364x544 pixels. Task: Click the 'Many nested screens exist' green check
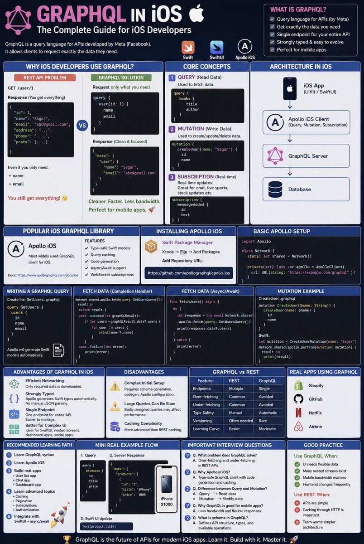(297, 472)
